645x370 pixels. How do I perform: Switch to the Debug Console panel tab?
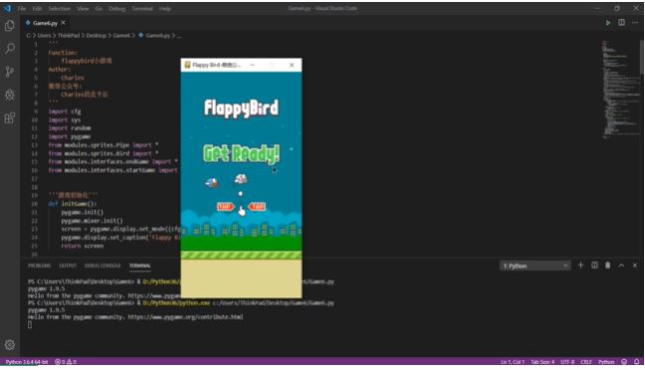(103, 266)
